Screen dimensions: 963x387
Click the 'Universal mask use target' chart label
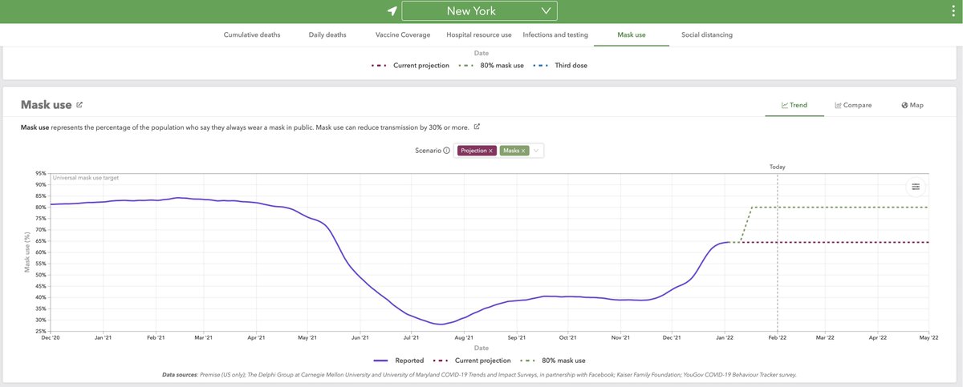(x=86, y=177)
